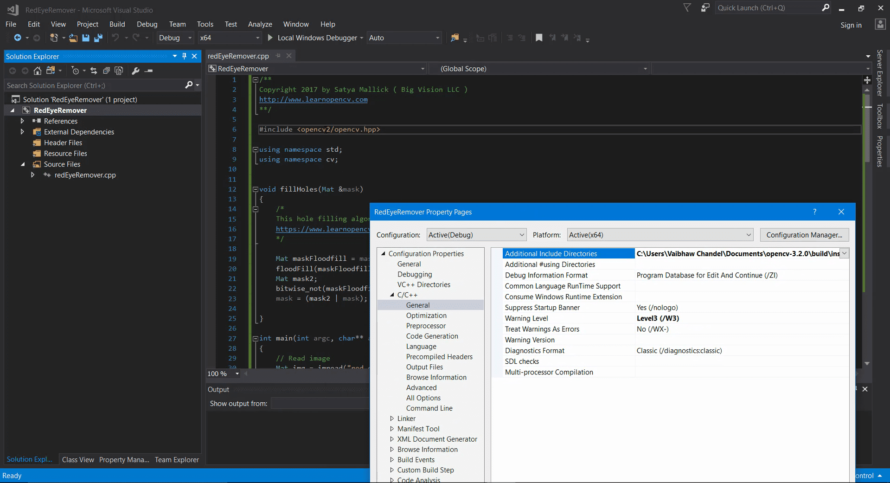
Task: Open the x64 solution platform dropdown
Action: (x=230, y=38)
